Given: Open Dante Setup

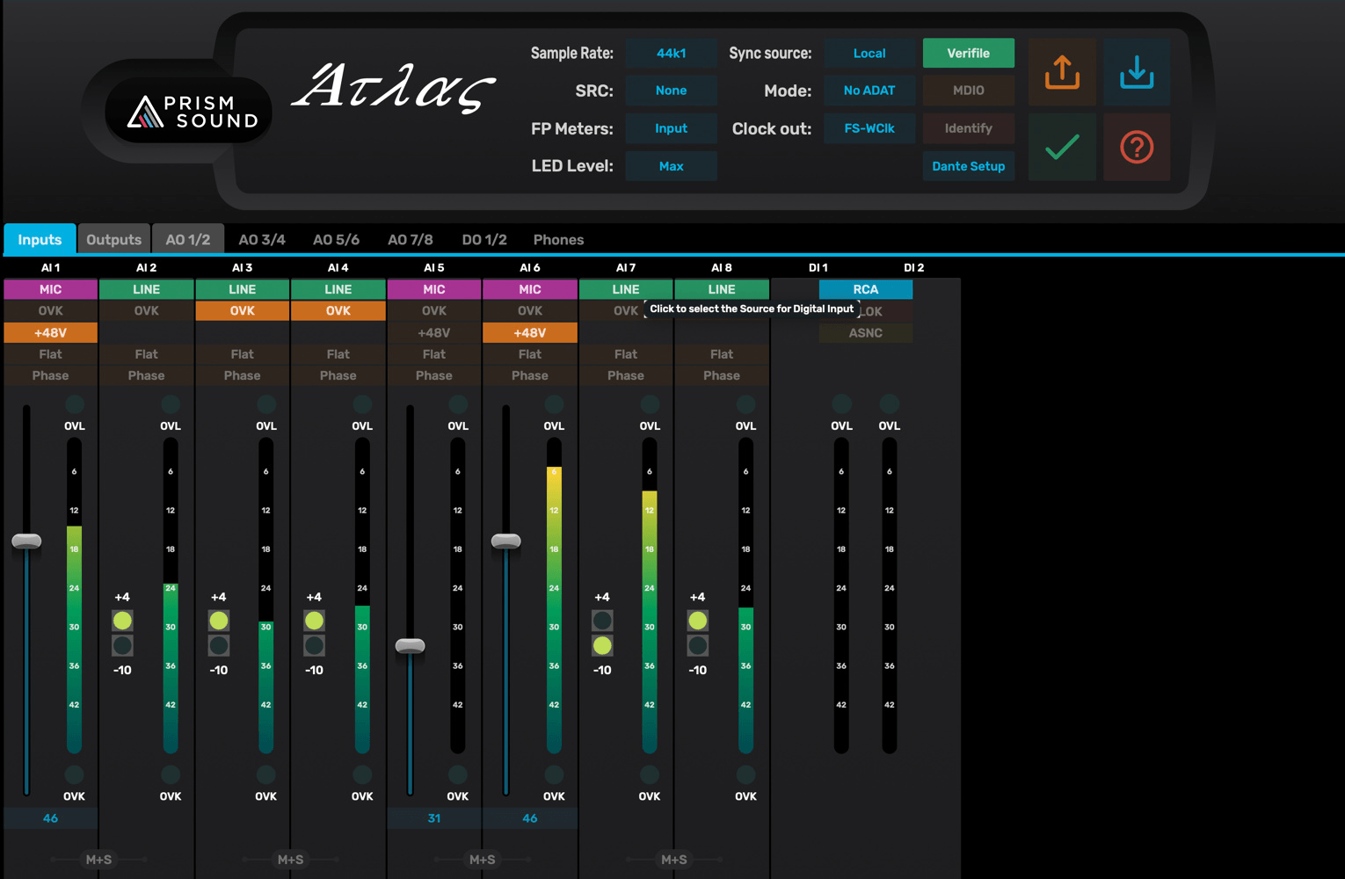Looking at the screenshot, I should [969, 166].
